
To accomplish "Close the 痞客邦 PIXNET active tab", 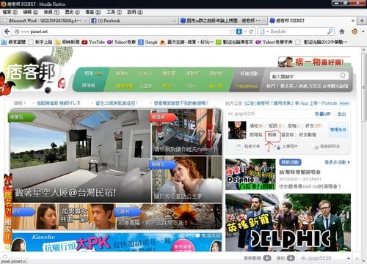I will coord(353,21).
